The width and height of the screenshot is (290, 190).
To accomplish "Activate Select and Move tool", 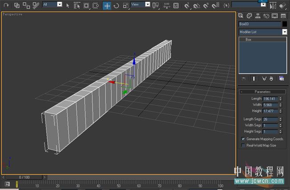I will (x=107, y=6).
